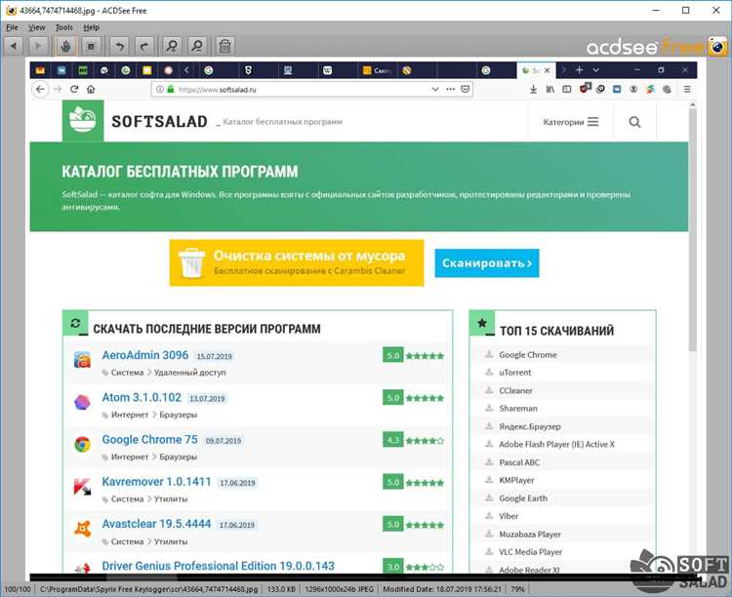Open the File menu
Viewport: 732px width, 597px height.
pyautogui.click(x=12, y=27)
